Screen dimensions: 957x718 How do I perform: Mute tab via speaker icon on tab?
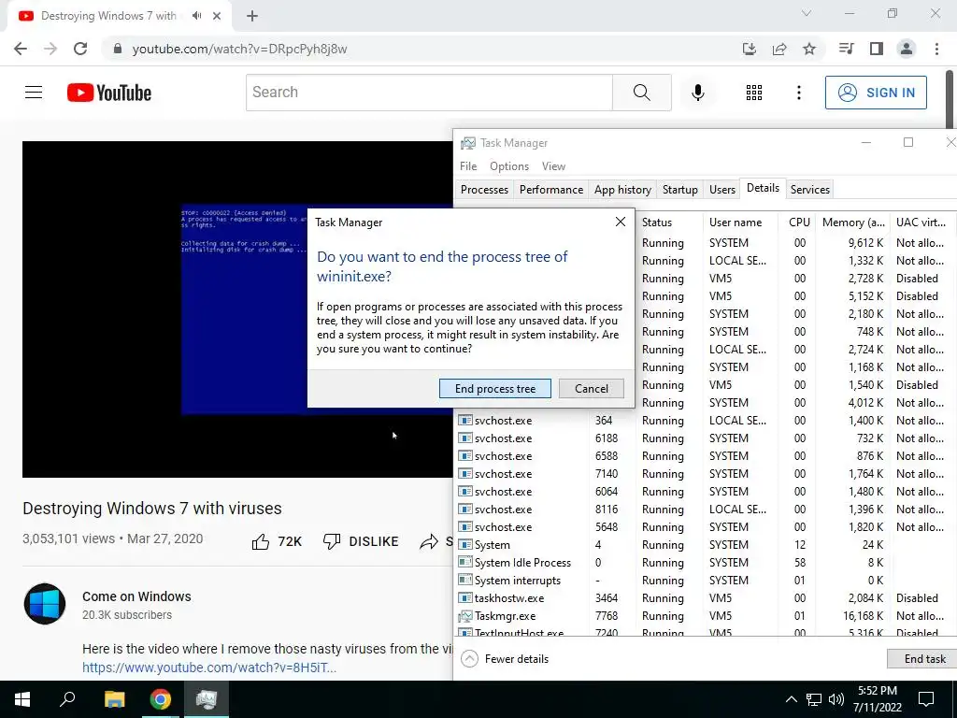tap(196, 16)
